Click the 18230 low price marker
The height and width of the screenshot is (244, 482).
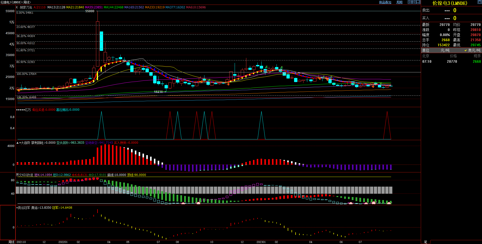tap(158, 92)
